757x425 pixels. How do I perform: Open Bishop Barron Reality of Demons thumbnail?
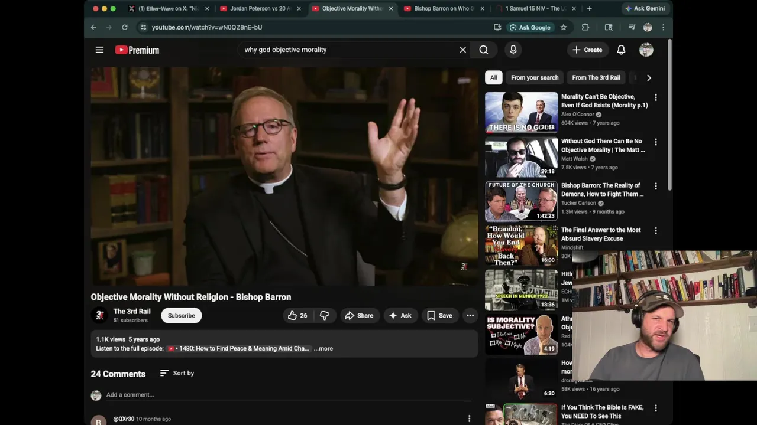(x=521, y=201)
